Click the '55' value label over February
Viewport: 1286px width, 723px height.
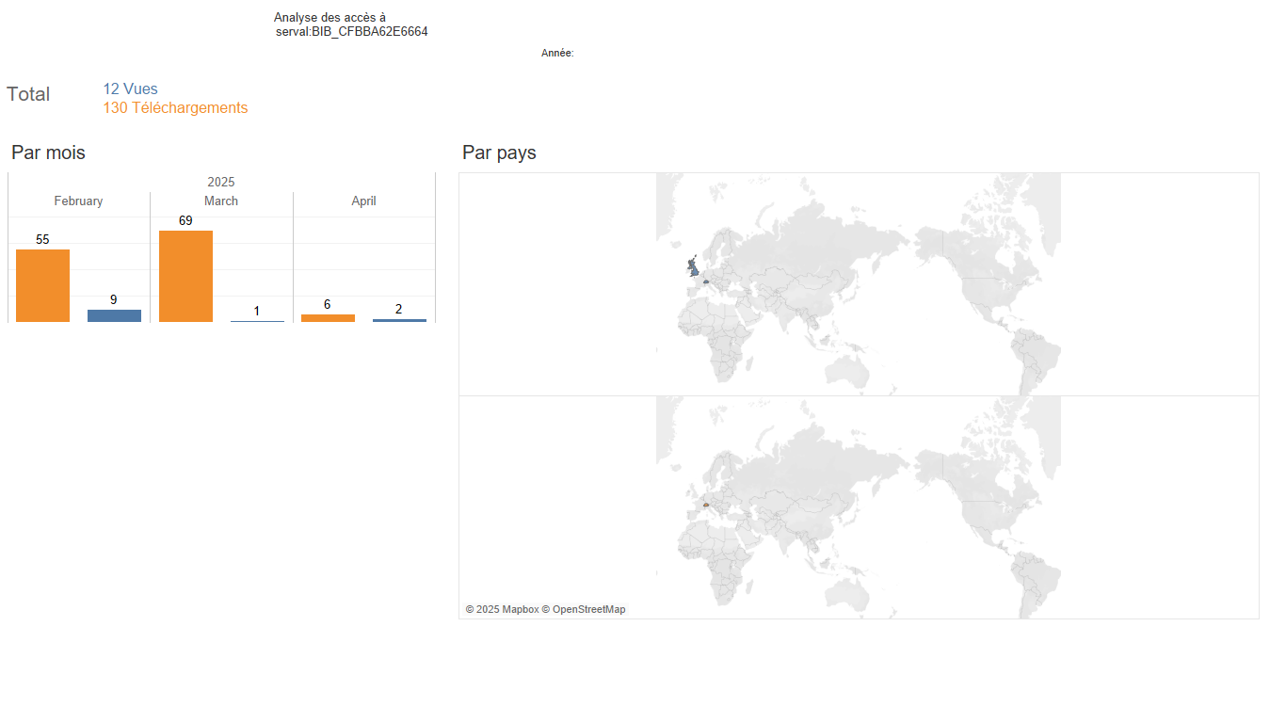coord(42,239)
